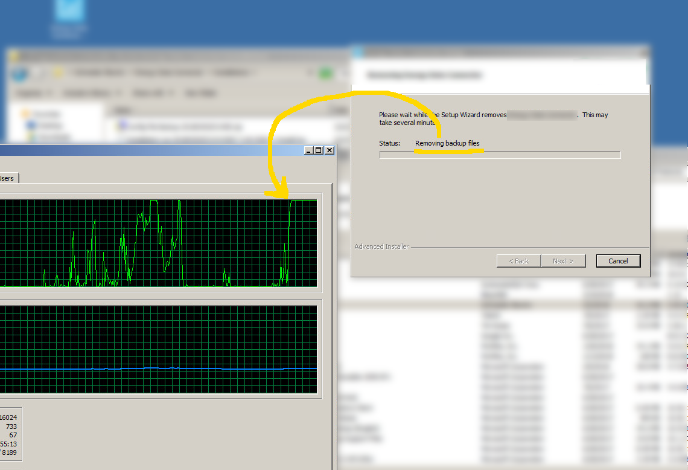Image resolution: width=688 pixels, height=470 pixels.
Task: Maximize the Task Manager window
Action: click(x=319, y=150)
